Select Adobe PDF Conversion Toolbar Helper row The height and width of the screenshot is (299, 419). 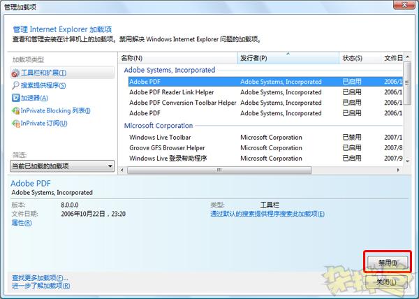tap(265, 103)
